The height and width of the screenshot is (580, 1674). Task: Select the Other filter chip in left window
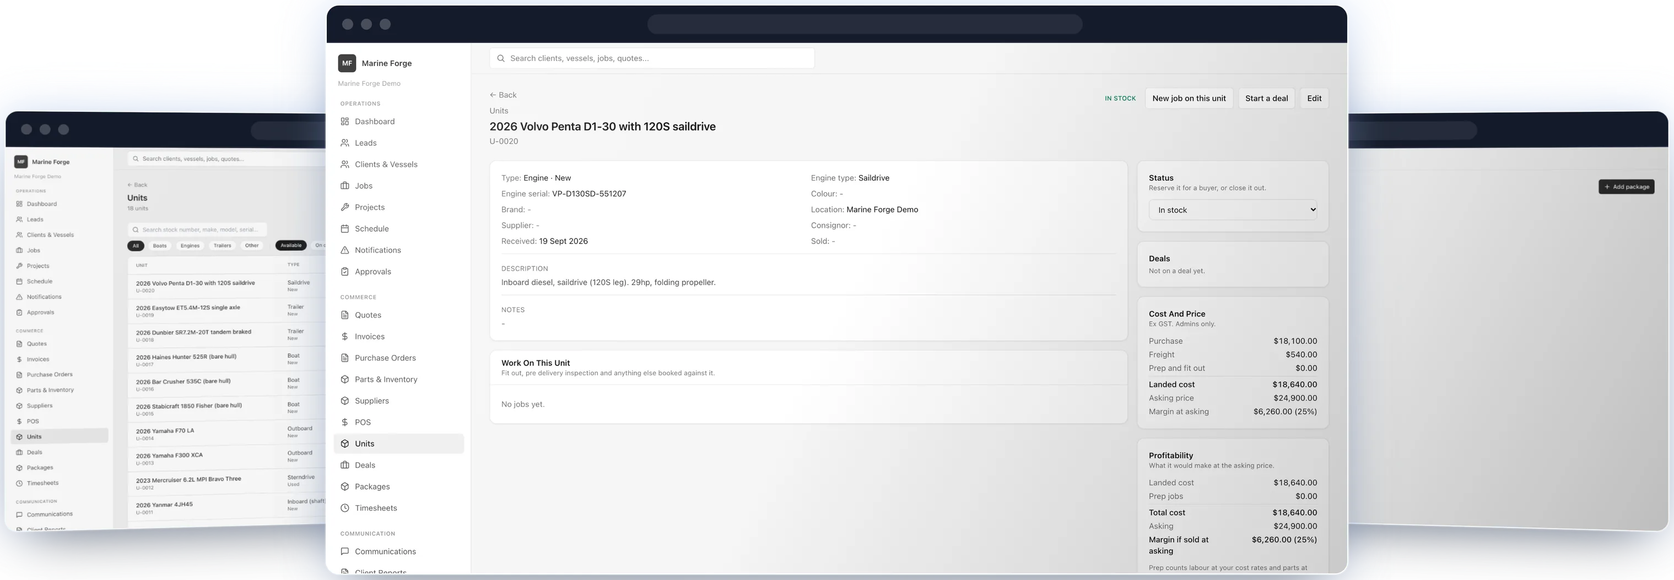coord(252,245)
